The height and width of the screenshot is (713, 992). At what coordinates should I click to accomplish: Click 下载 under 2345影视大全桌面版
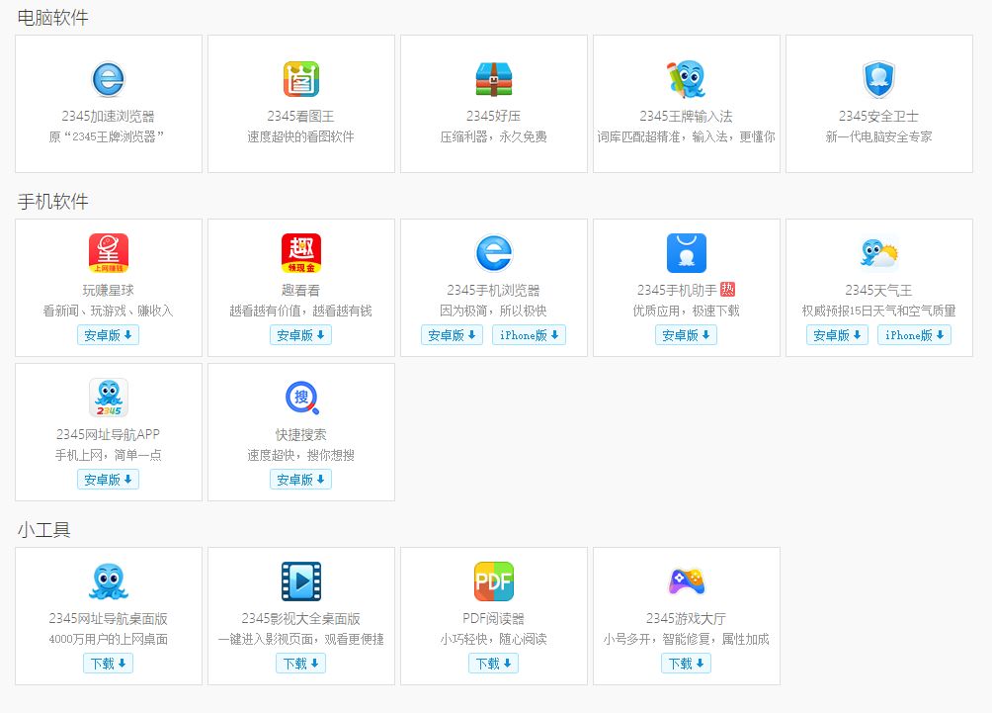pyautogui.click(x=301, y=663)
